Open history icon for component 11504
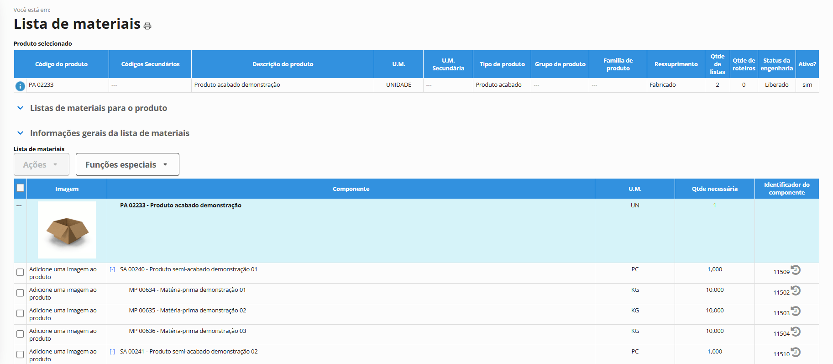Viewport: 833px width, 364px height. point(796,332)
